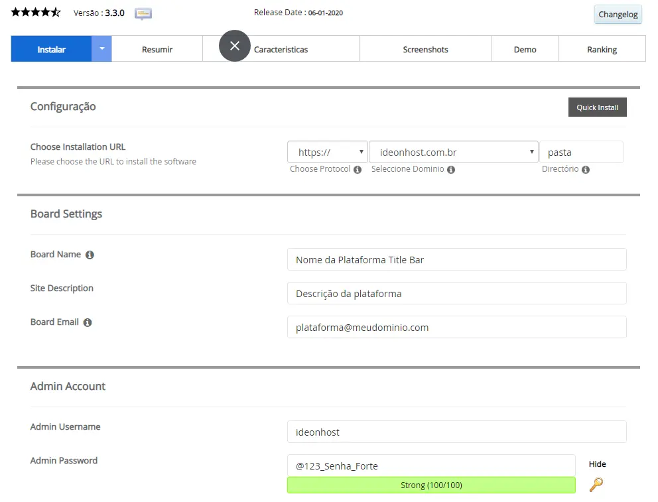Go to the Demo tab
This screenshot has width=658, height=502.
(x=525, y=49)
